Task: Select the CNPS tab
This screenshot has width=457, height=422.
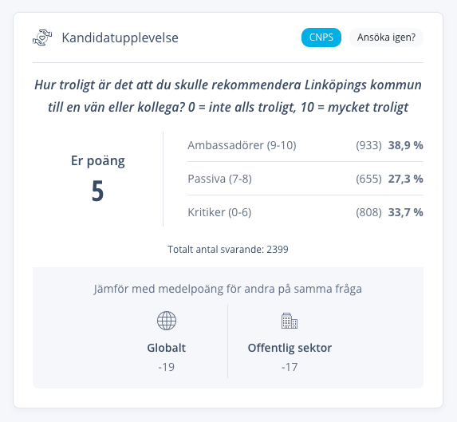Action: click(x=321, y=37)
